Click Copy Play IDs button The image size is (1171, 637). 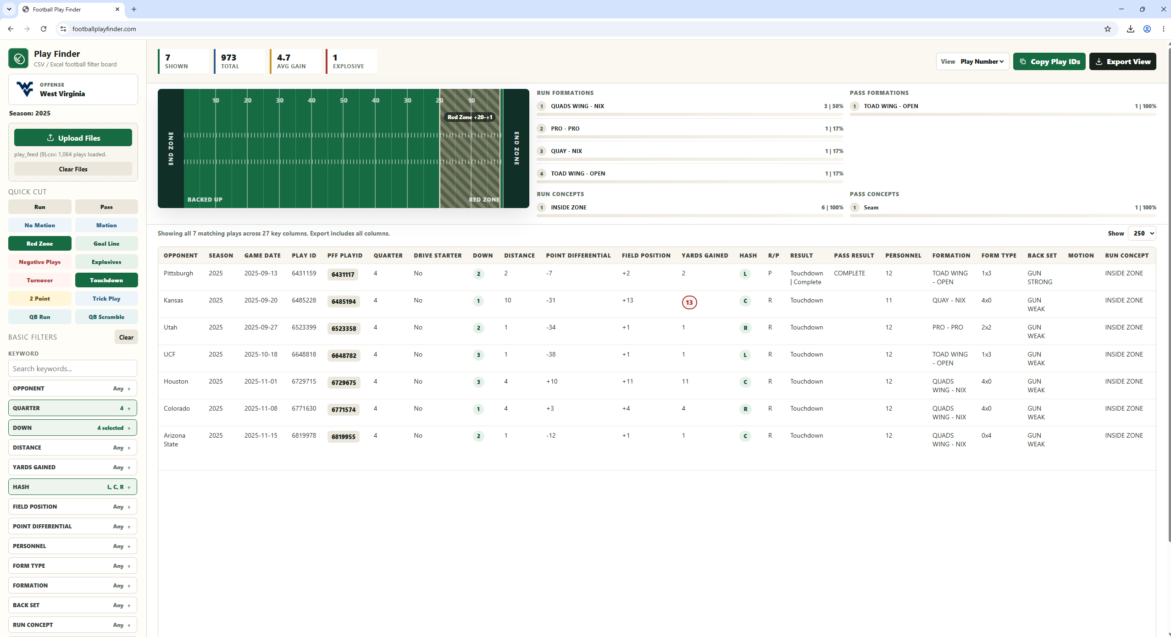pyautogui.click(x=1049, y=61)
